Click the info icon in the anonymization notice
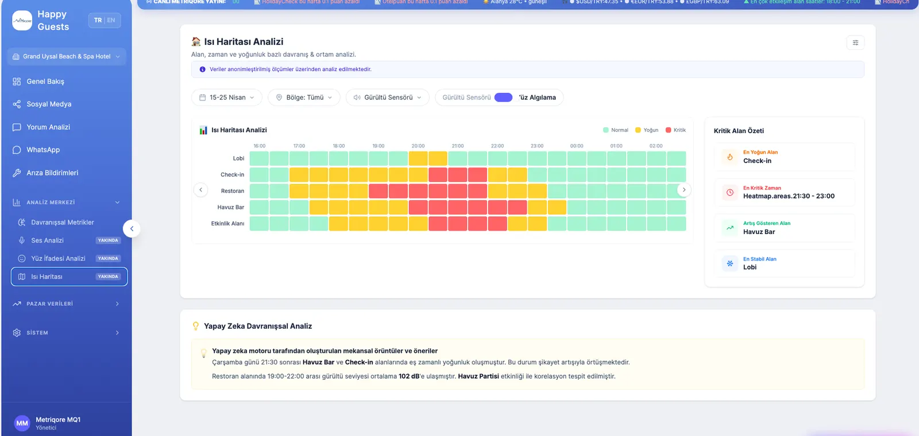919x436 pixels. (202, 69)
